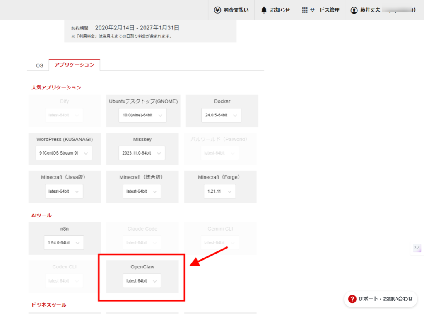Switch to the OS tab
The width and height of the screenshot is (424, 314).
(39, 65)
